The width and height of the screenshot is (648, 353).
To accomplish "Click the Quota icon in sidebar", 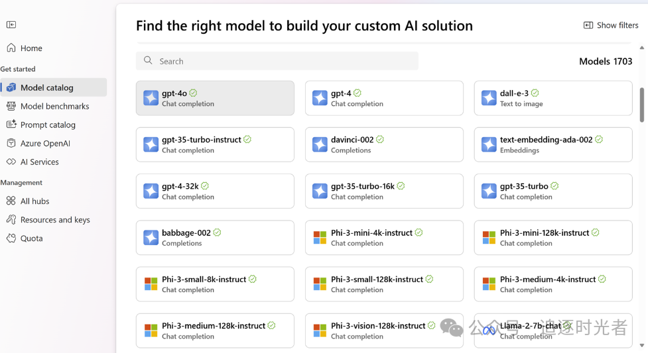I will coord(11,238).
